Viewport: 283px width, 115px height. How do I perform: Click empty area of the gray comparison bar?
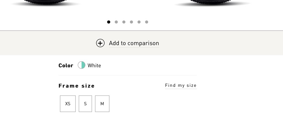pos(225,43)
